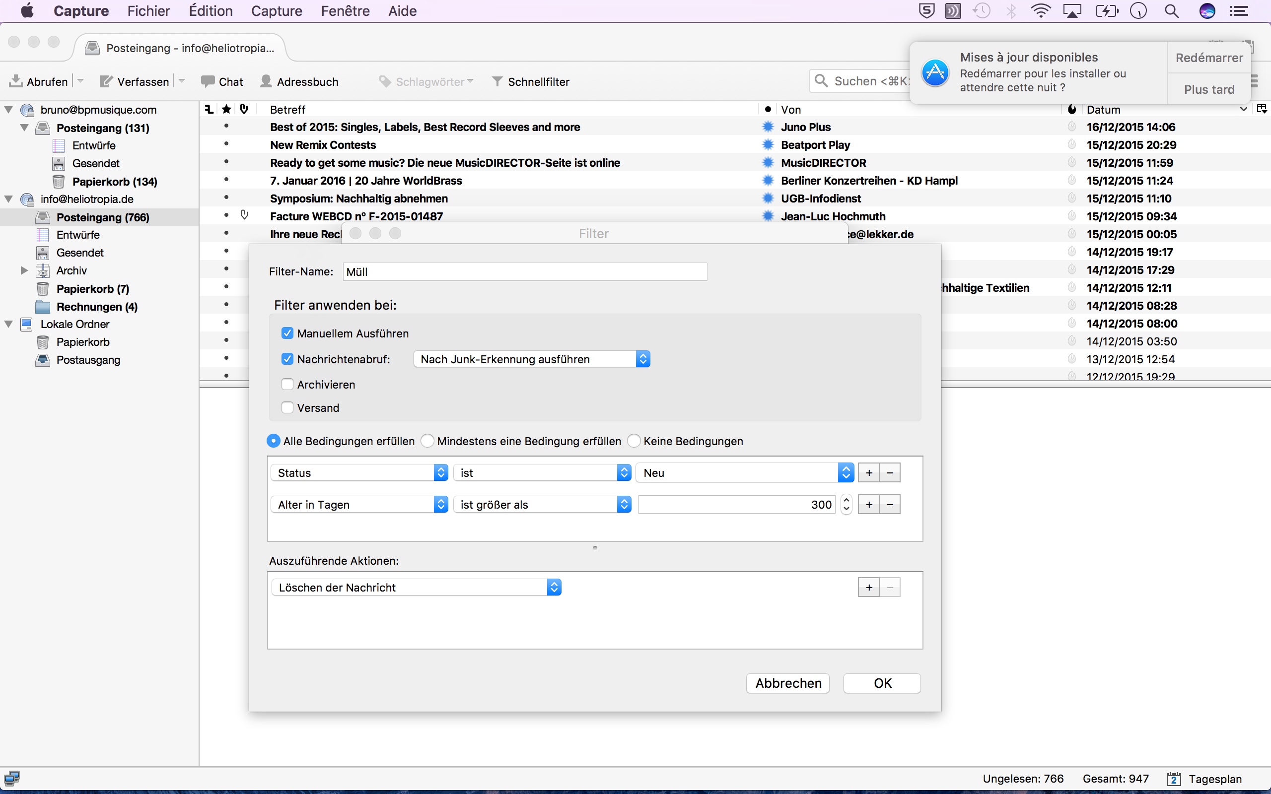This screenshot has width=1271, height=794.
Task: Click the battery charging icon in the menu bar
Action: pos(1106,11)
